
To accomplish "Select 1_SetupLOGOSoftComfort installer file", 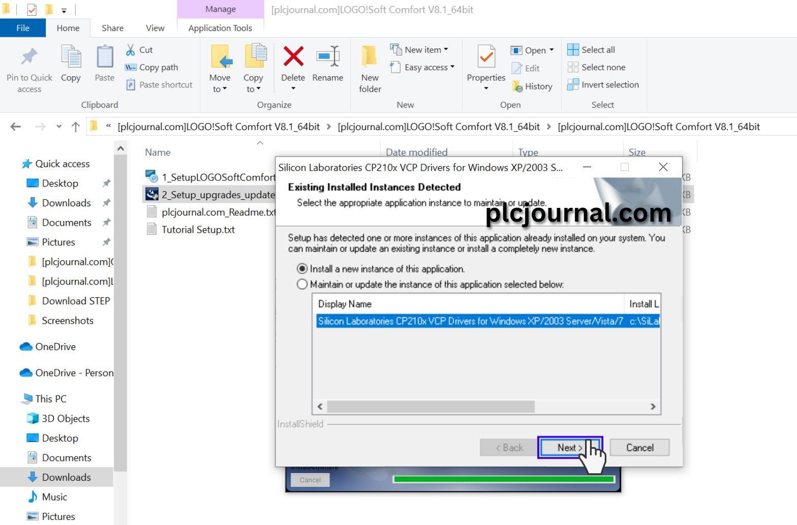I will point(210,177).
